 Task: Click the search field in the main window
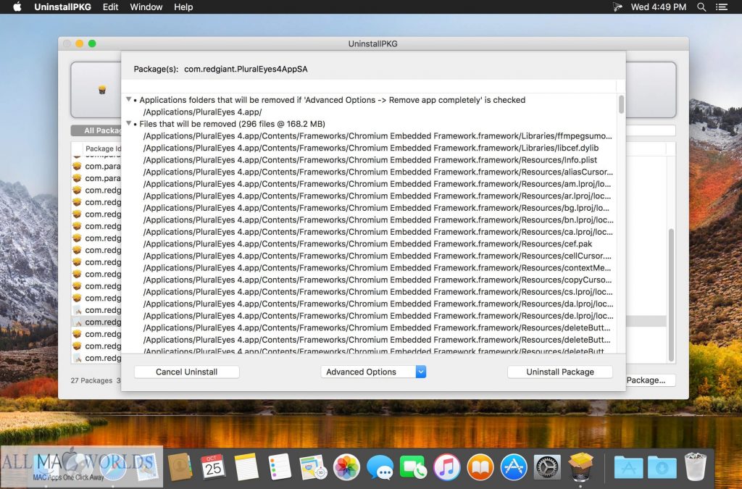pos(651,130)
